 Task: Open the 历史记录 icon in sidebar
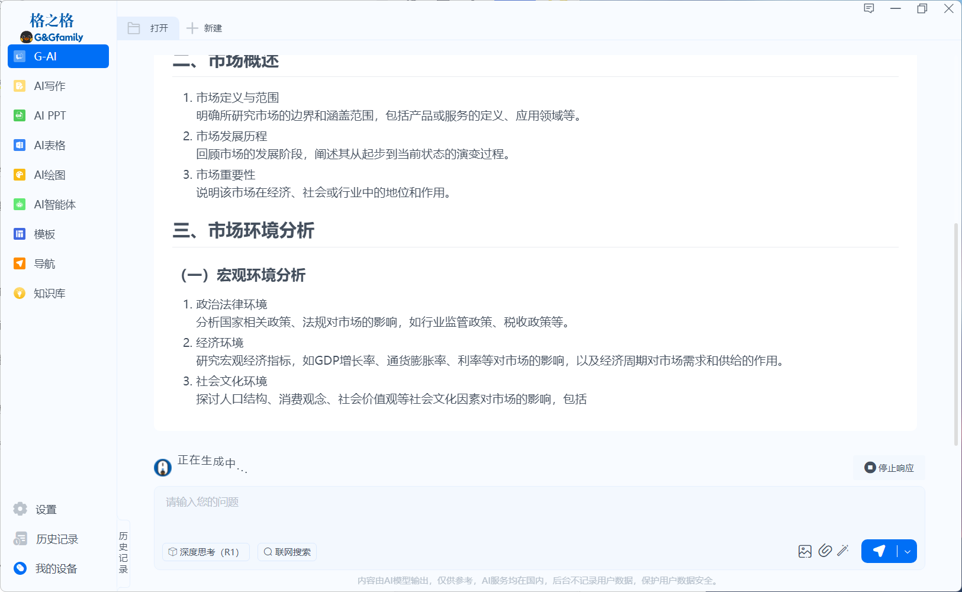[20, 539]
